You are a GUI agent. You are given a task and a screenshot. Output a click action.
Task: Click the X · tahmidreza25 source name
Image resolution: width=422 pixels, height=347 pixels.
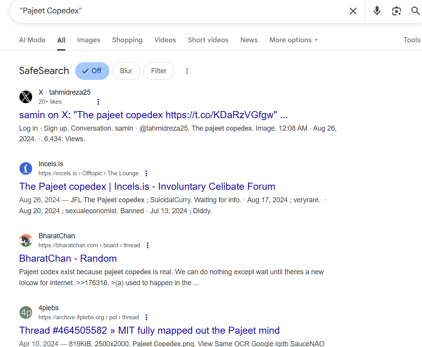tap(65, 92)
